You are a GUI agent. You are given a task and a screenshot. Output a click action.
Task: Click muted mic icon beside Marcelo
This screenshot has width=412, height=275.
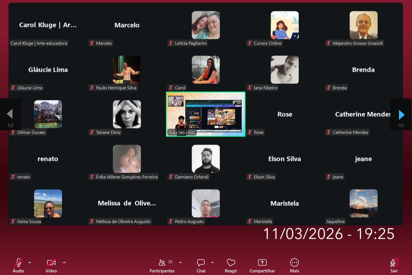tap(92, 43)
